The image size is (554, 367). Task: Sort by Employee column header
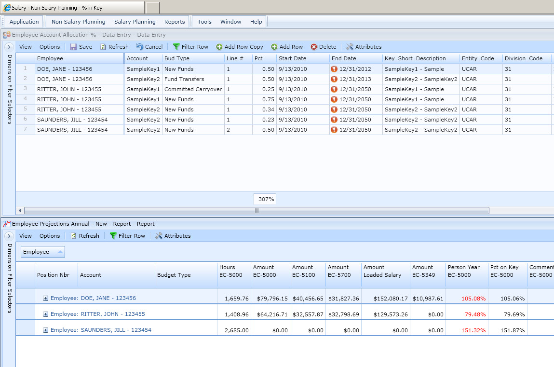80,58
